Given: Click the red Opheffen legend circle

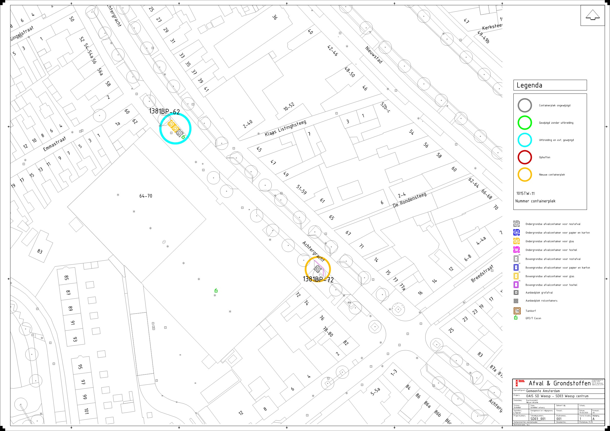Looking at the screenshot, I should click(x=524, y=157).
